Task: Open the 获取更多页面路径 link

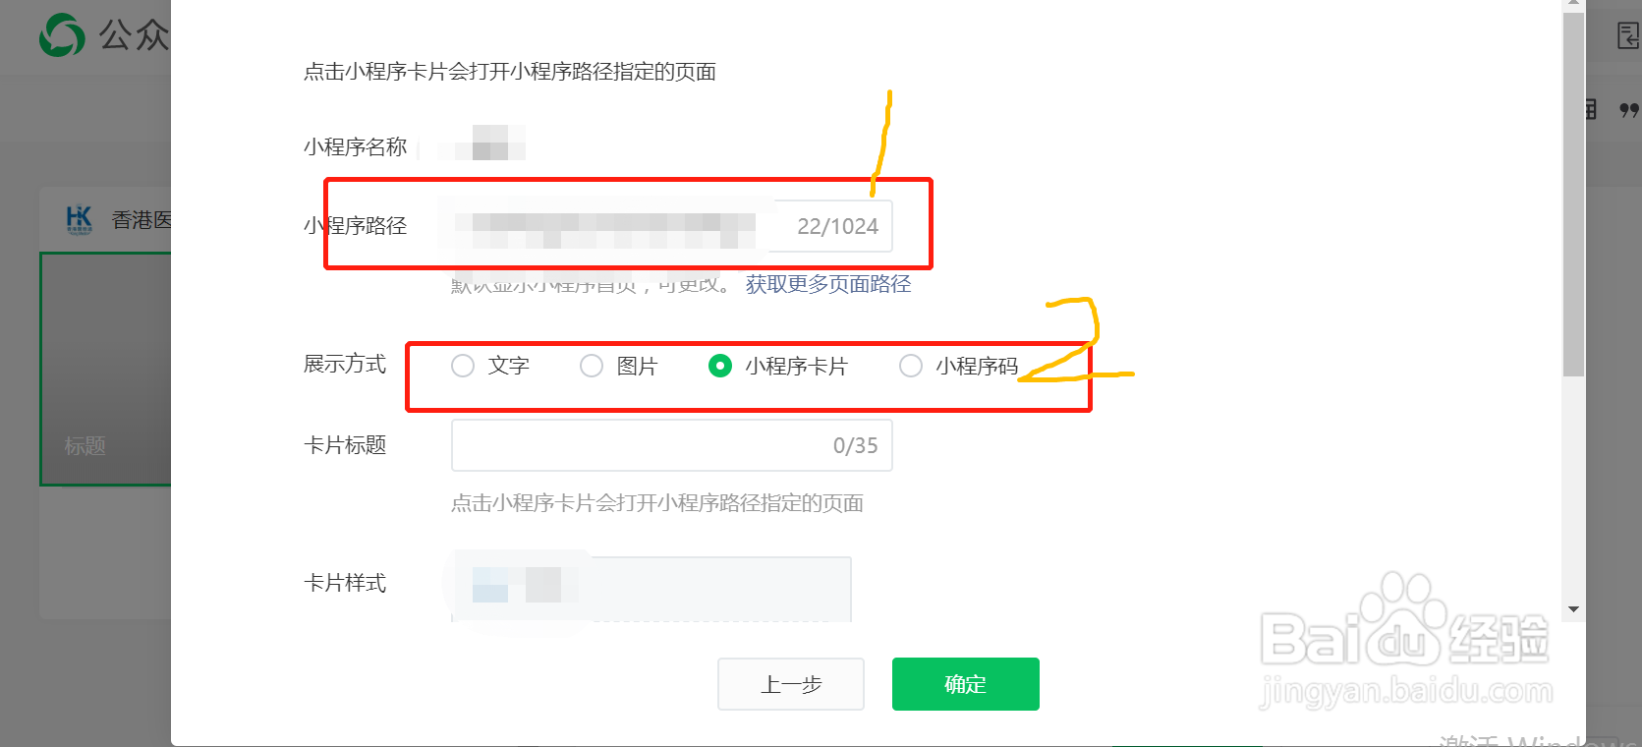Action: pyautogui.click(x=828, y=284)
